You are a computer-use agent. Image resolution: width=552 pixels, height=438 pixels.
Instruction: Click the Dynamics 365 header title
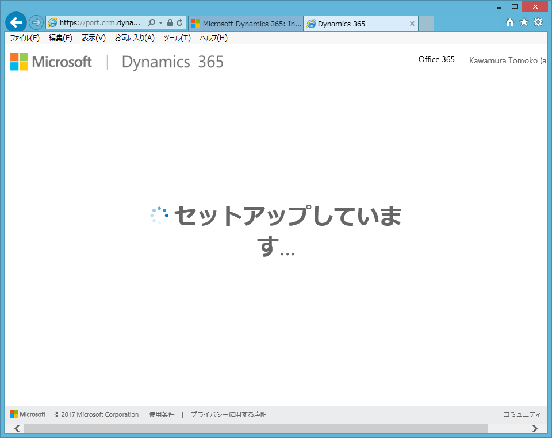pos(172,62)
